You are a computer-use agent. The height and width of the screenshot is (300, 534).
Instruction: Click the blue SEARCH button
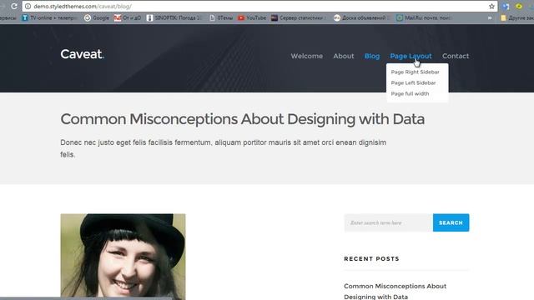(451, 222)
